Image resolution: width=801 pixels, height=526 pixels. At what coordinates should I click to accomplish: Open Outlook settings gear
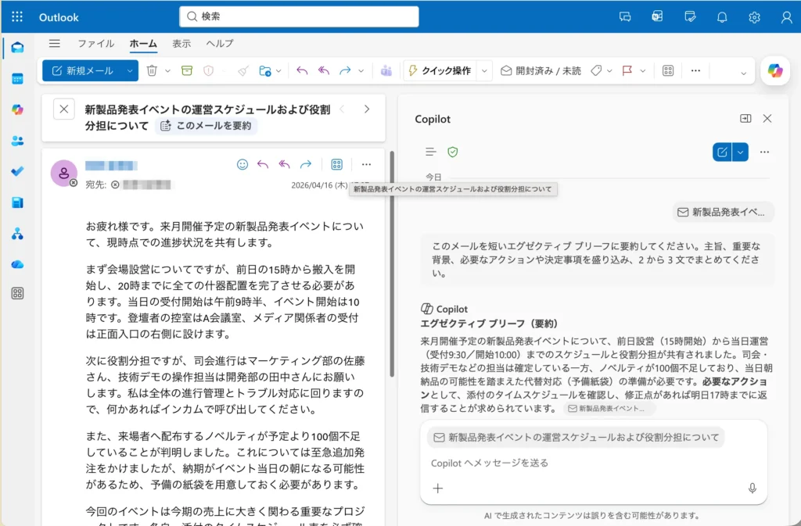[x=754, y=17]
